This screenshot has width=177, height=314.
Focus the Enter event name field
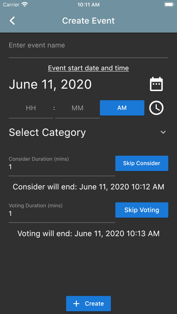[x=88, y=49]
